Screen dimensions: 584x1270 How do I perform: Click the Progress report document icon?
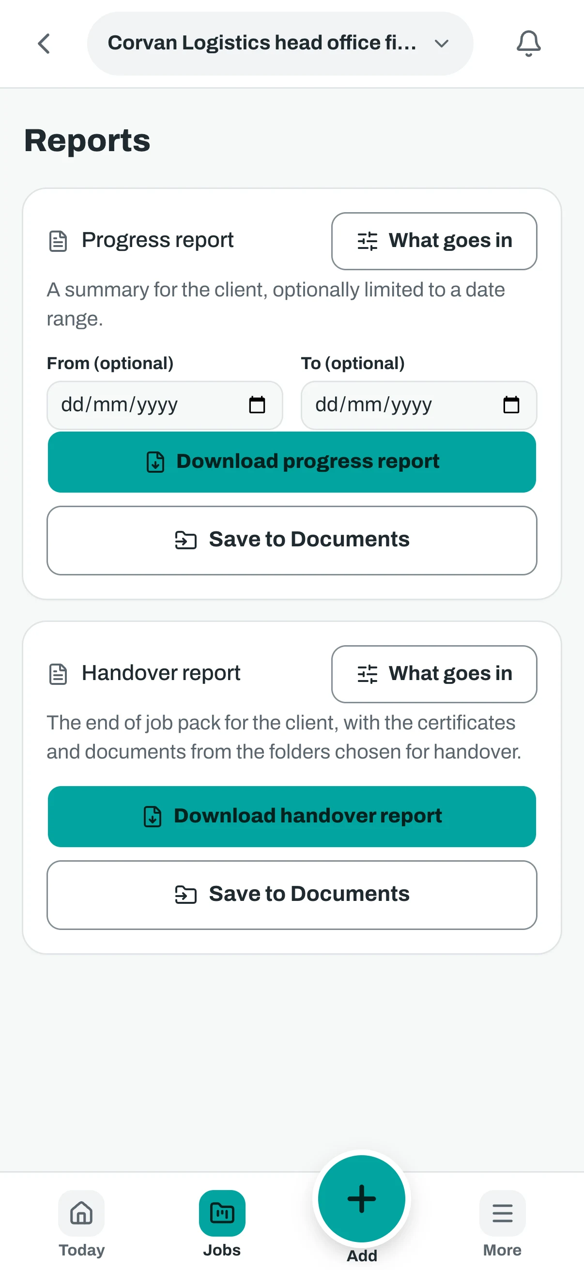[x=58, y=241]
